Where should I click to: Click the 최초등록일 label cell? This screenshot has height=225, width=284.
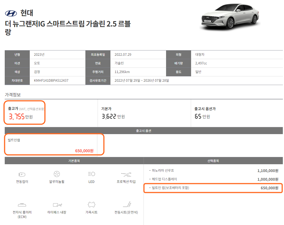click(x=98, y=55)
